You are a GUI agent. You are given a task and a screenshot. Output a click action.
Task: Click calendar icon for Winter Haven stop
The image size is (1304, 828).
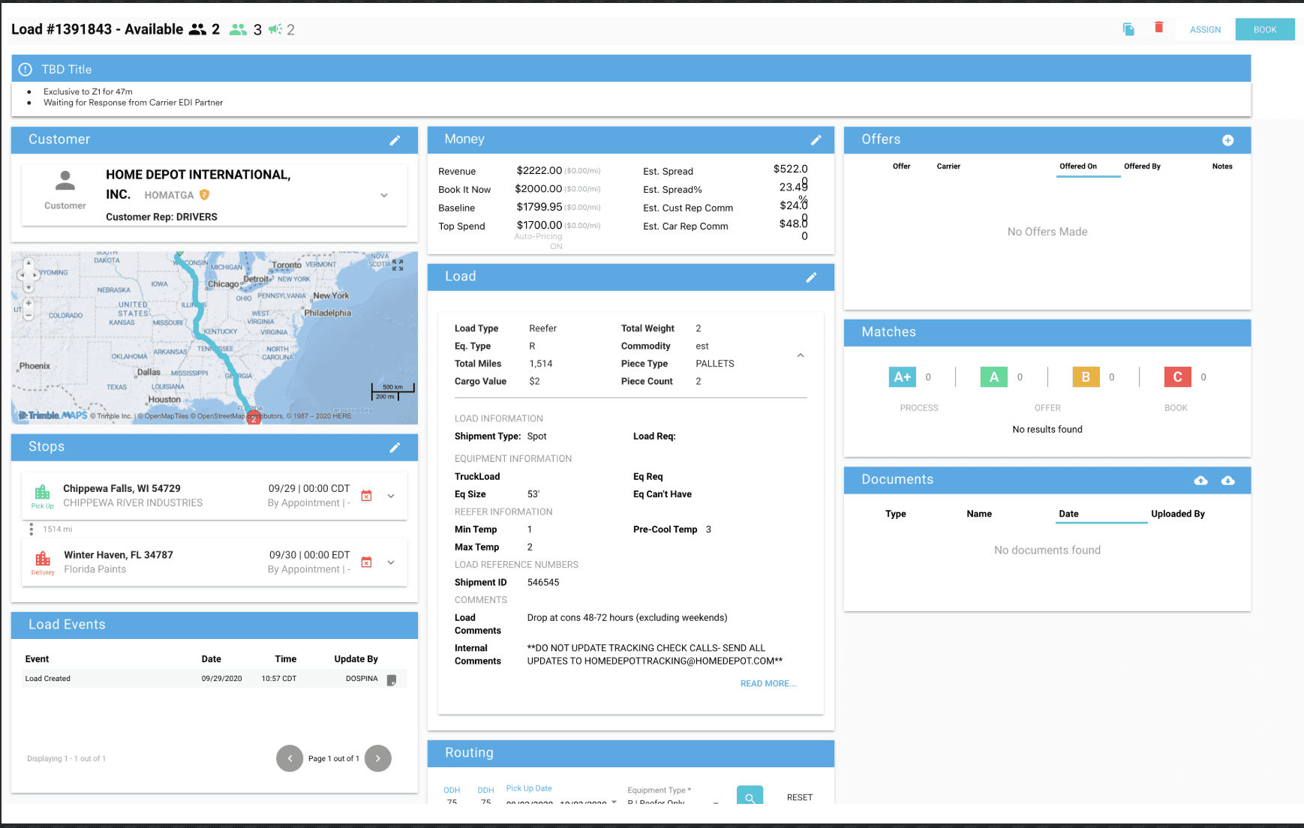pos(366,562)
